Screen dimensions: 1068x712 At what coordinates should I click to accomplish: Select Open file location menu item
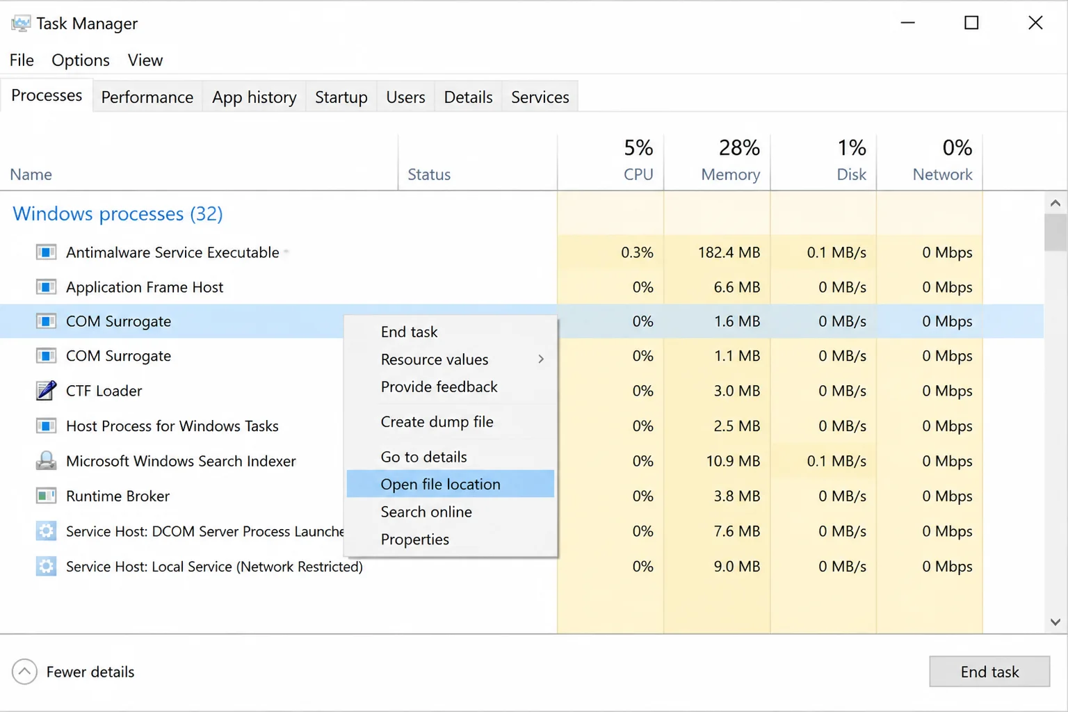451,484
